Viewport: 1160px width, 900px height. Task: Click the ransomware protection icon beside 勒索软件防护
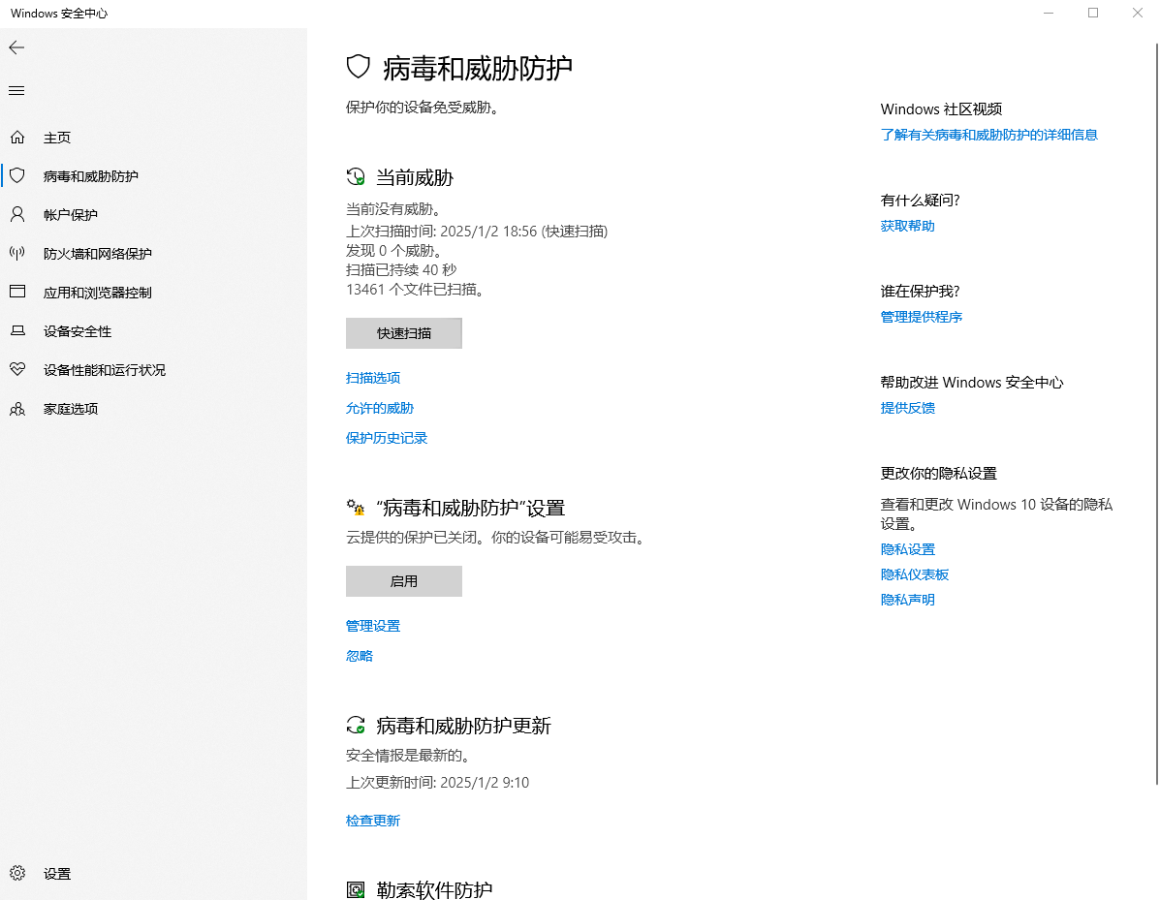pos(356,889)
